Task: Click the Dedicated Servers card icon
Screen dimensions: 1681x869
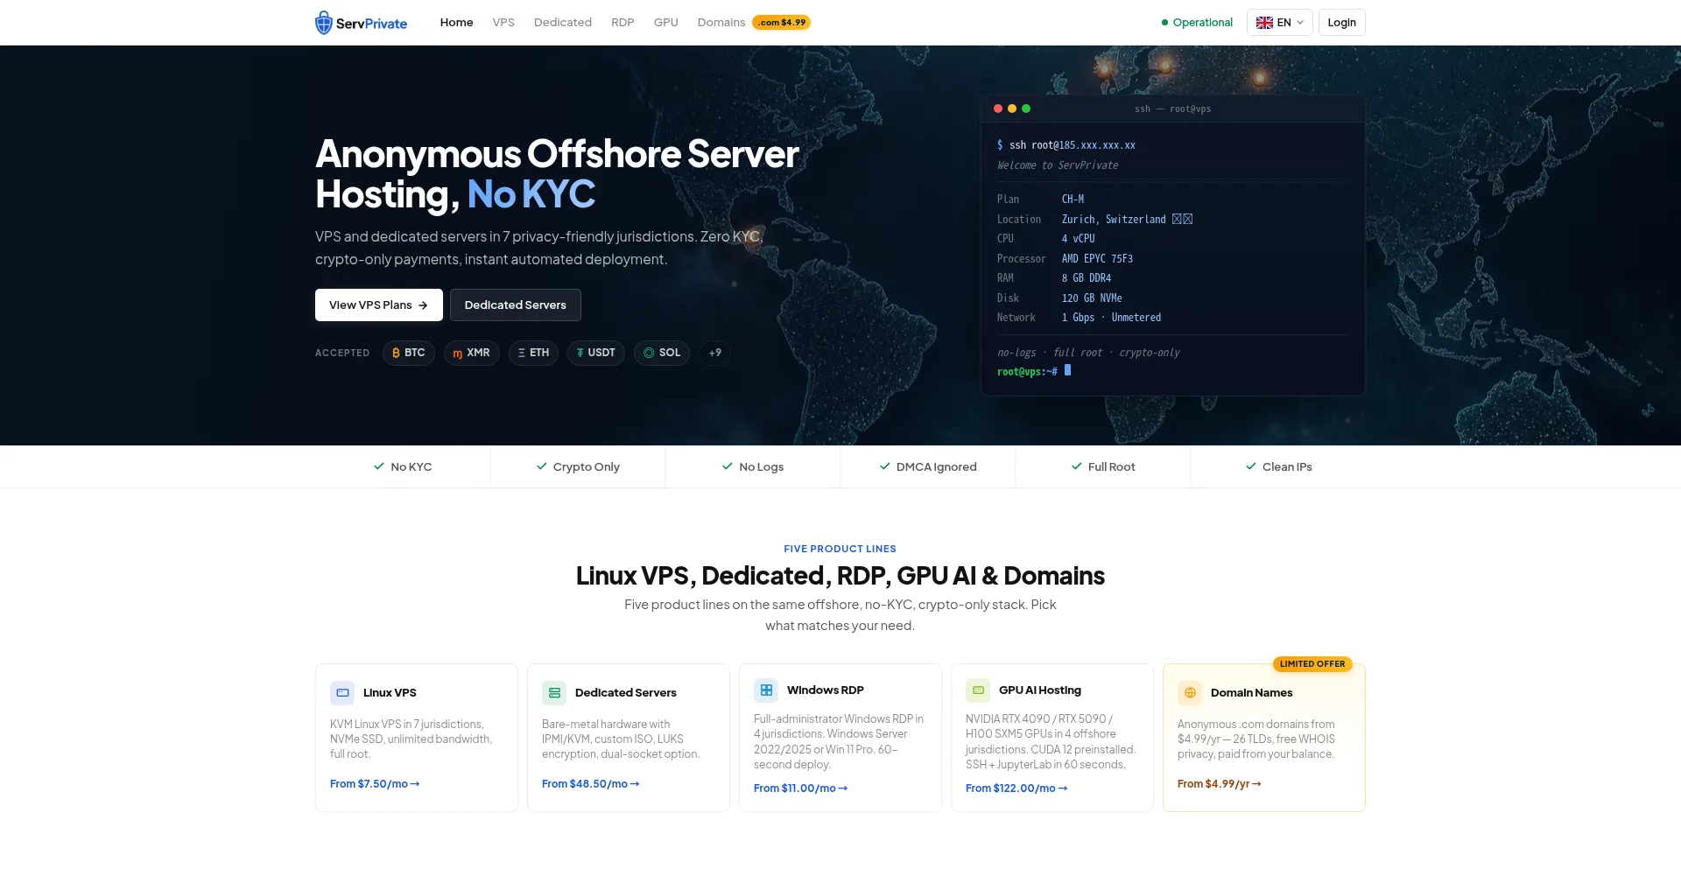Action: [x=554, y=693]
